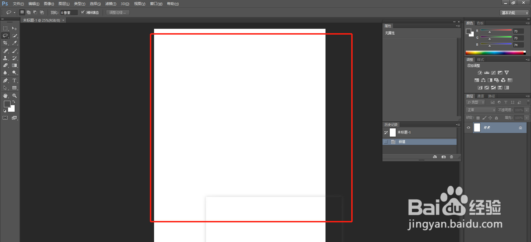Open the 基本功能 workspace dropdown
Image resolution: width=531 pixels, height=242 pixels.
pos(514,13)
